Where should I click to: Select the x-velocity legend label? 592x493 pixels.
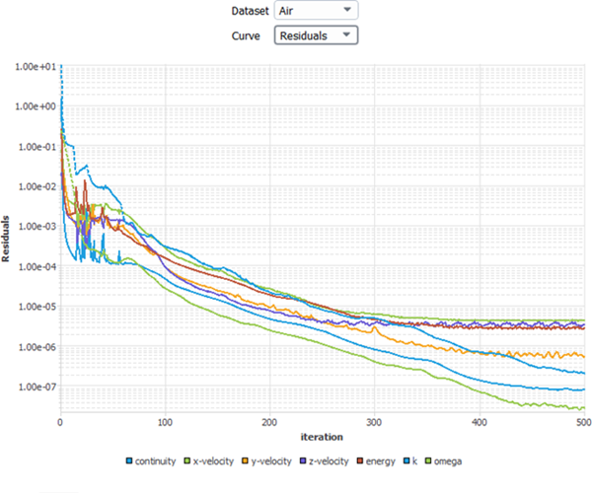[213, 461]
